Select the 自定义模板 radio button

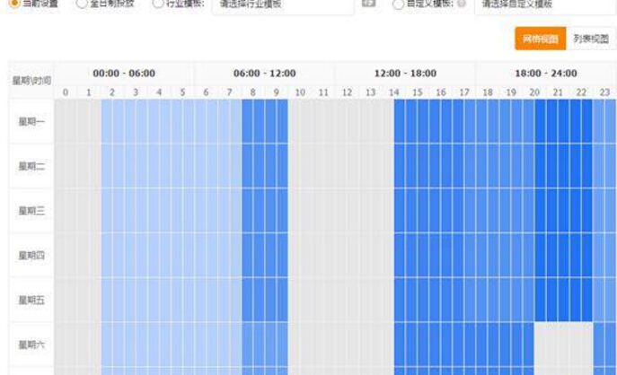(x=399, y=4)
